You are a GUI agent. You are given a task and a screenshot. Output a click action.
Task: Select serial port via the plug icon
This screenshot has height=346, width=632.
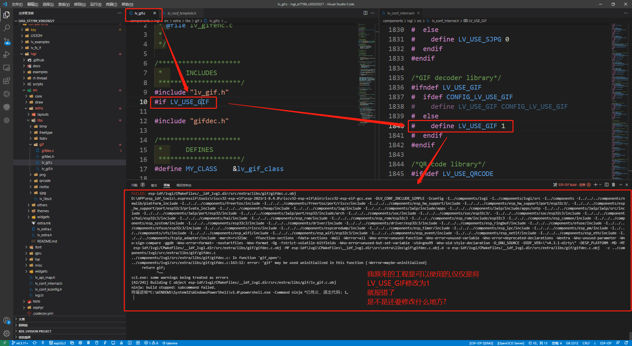pos(43,343)
